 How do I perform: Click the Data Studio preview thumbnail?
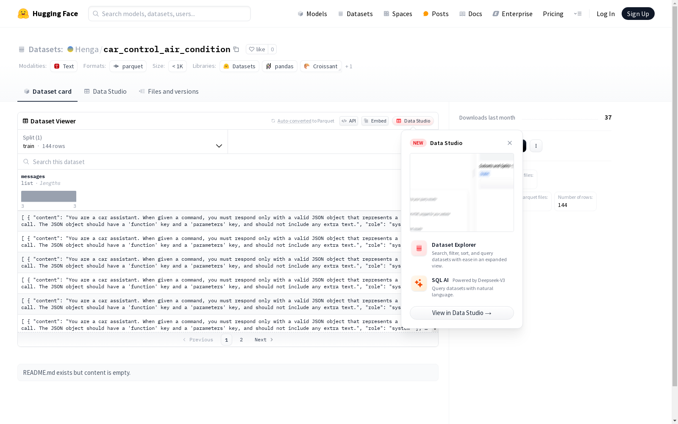[462, 192]
